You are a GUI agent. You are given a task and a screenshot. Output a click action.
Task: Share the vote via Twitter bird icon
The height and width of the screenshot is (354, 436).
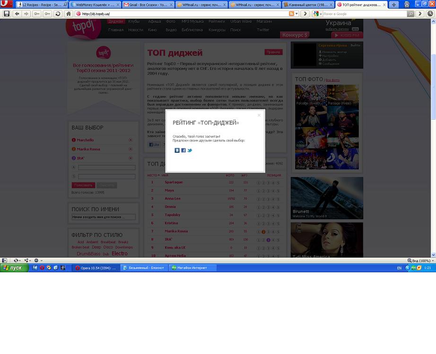tap(190, 150)
